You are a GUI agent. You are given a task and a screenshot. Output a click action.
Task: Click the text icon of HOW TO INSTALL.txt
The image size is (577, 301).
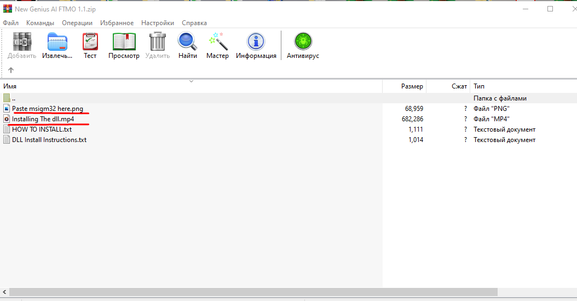click(x=7, y=129)
